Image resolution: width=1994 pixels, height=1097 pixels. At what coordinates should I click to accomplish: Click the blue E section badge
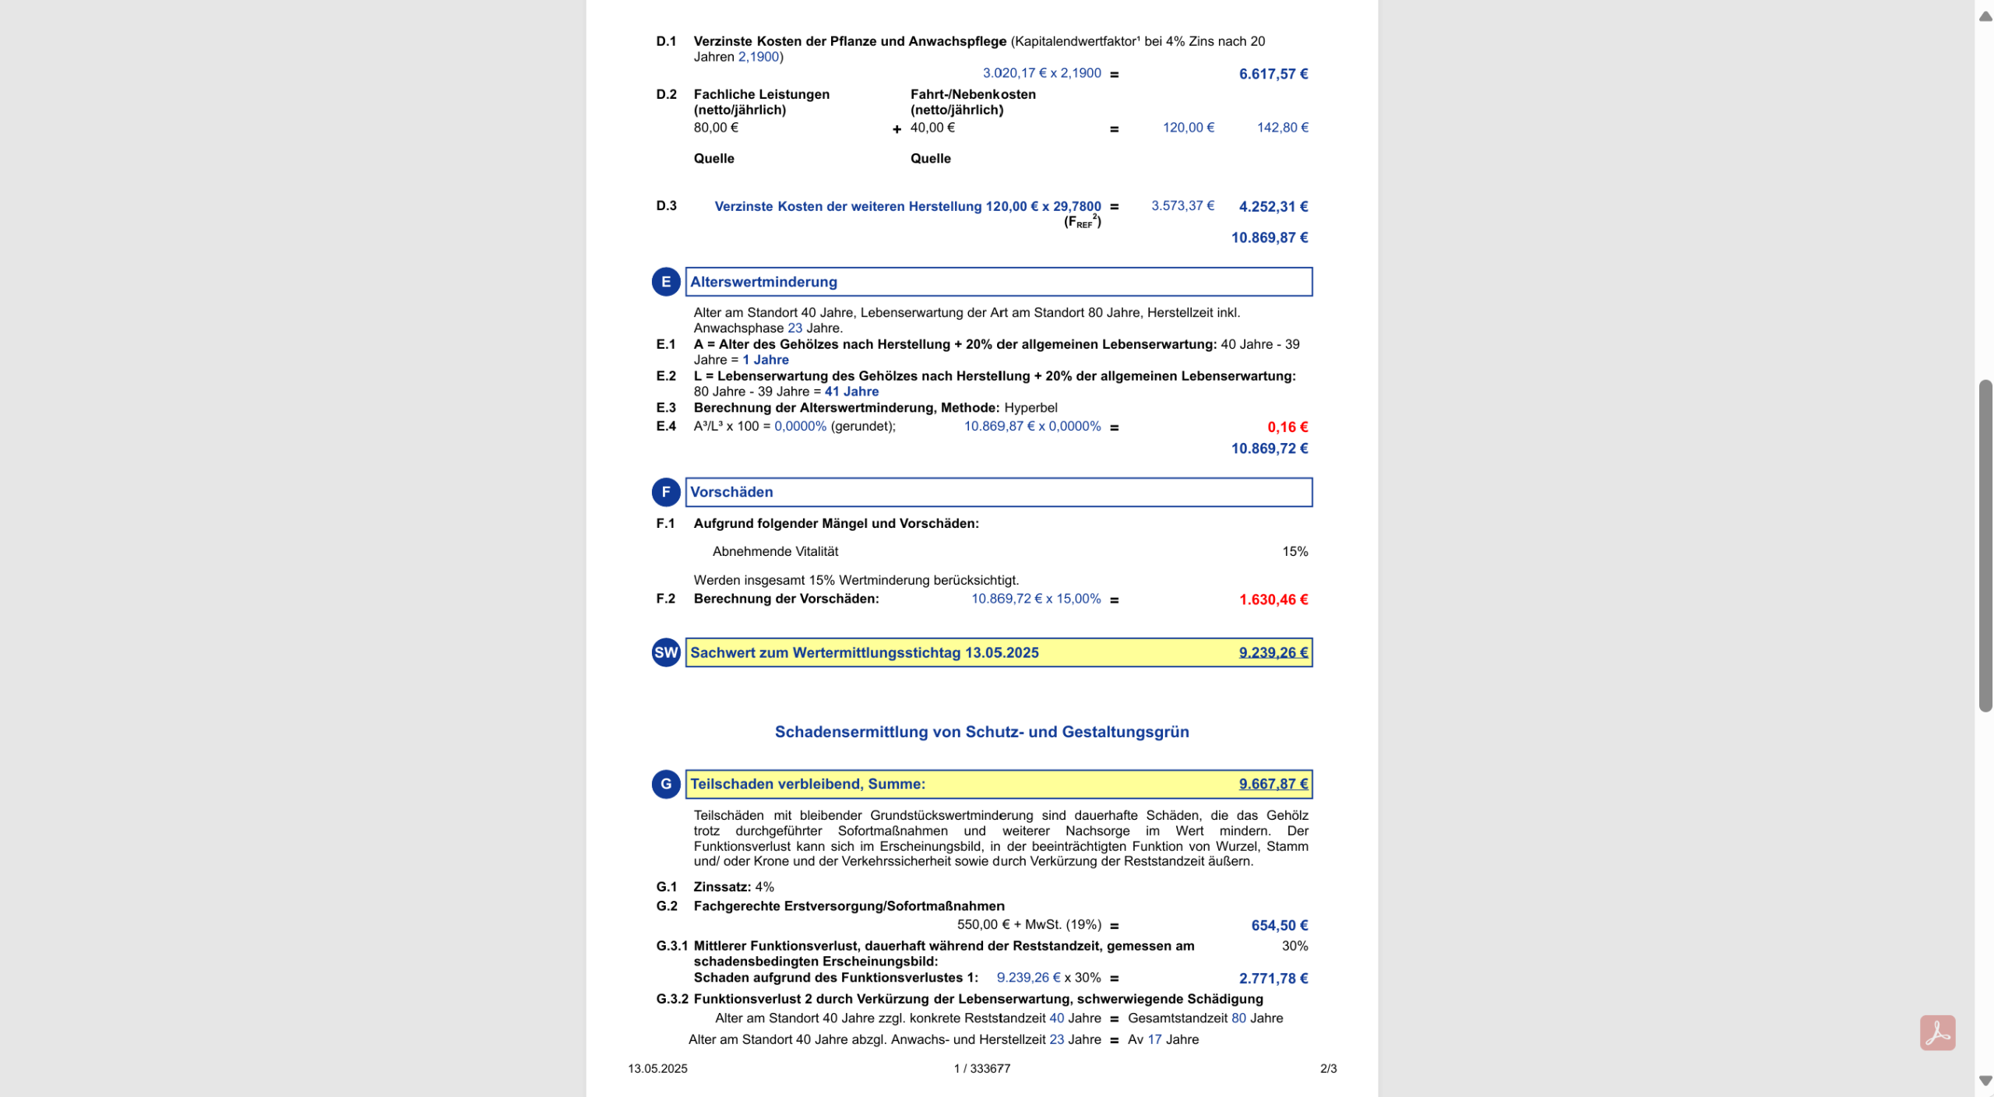pyautogui.click(x=666, y=282)
